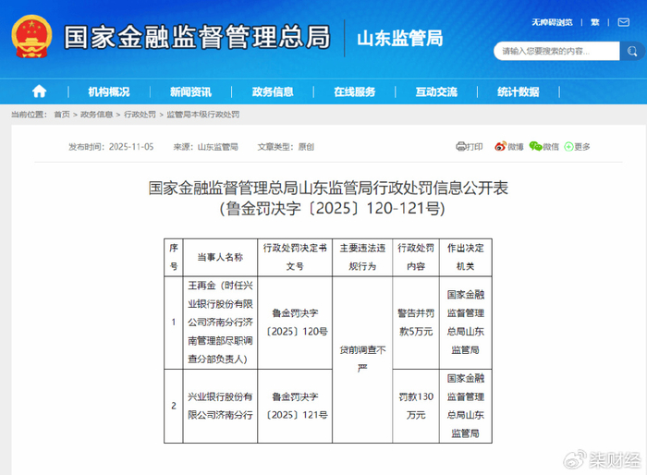
Task: Click the article title 行政处罚信息公开表
Action: [328, 188]
